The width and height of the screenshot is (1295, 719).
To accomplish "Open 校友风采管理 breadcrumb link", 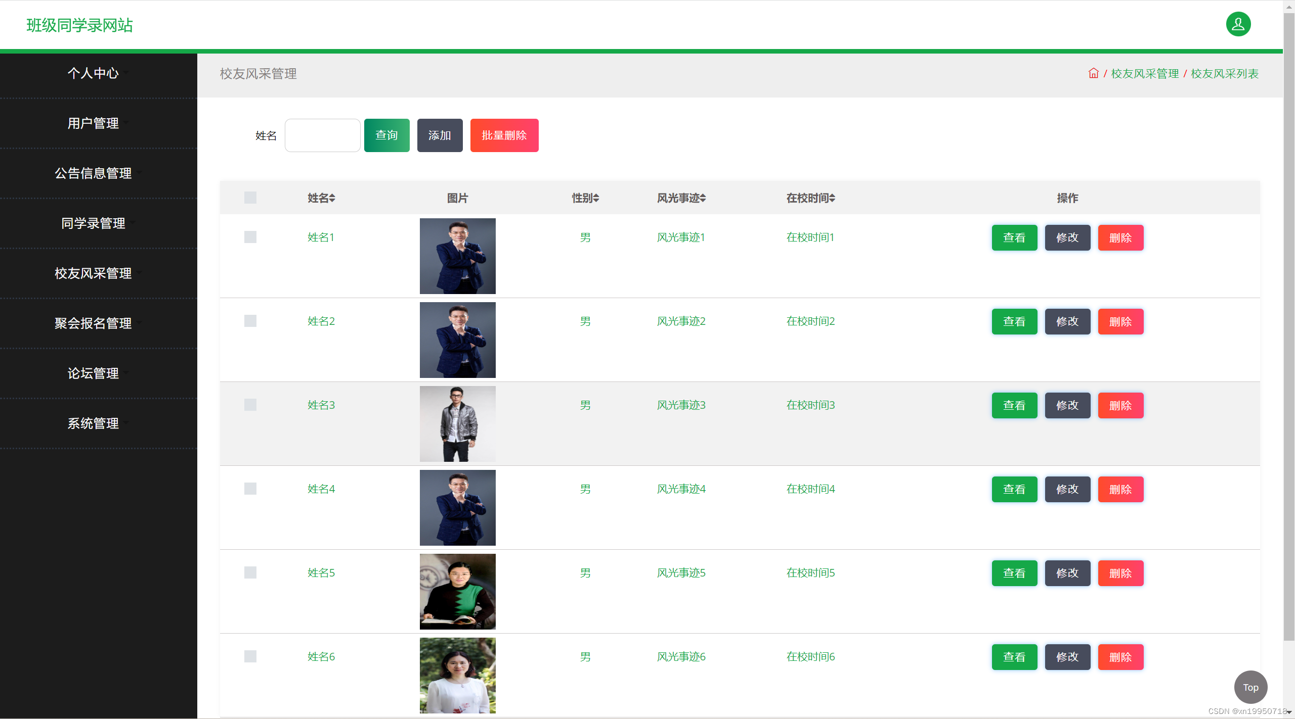I will [x=1145, y=74].
